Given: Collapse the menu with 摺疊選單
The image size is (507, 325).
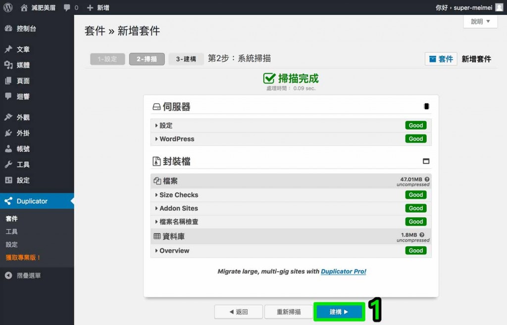Looking at the screenshot, I should tap(23, 275).
